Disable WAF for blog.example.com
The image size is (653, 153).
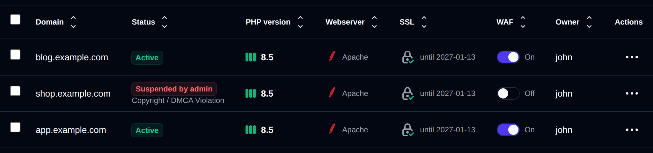click(508, 57)
